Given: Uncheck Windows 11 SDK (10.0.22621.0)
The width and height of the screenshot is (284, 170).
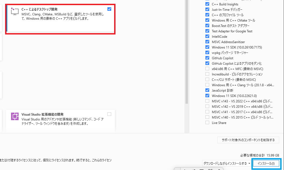Looking at the screenshot, I should 207,96.
